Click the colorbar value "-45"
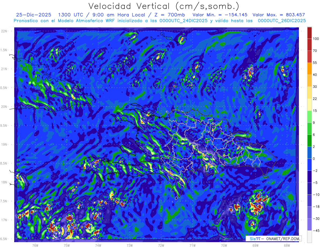 pyautogui.click(x=316, y=230)
